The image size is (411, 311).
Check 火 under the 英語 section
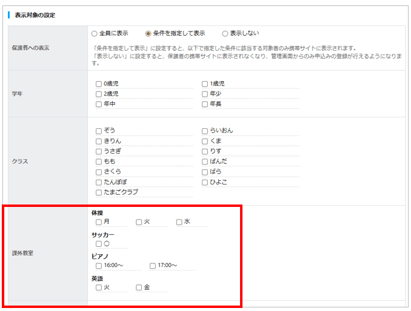click(x=99, y=287)
